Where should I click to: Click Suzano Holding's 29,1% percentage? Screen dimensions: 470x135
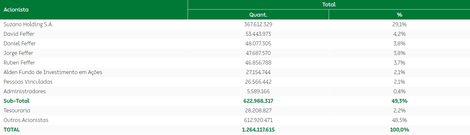point(399,24)
